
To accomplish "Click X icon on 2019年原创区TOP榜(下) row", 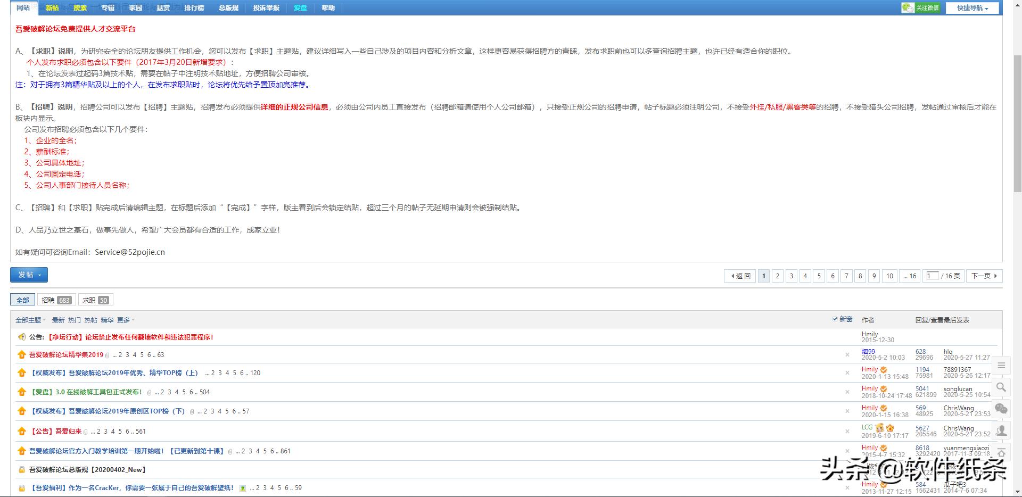I will [x=847, y=411].
